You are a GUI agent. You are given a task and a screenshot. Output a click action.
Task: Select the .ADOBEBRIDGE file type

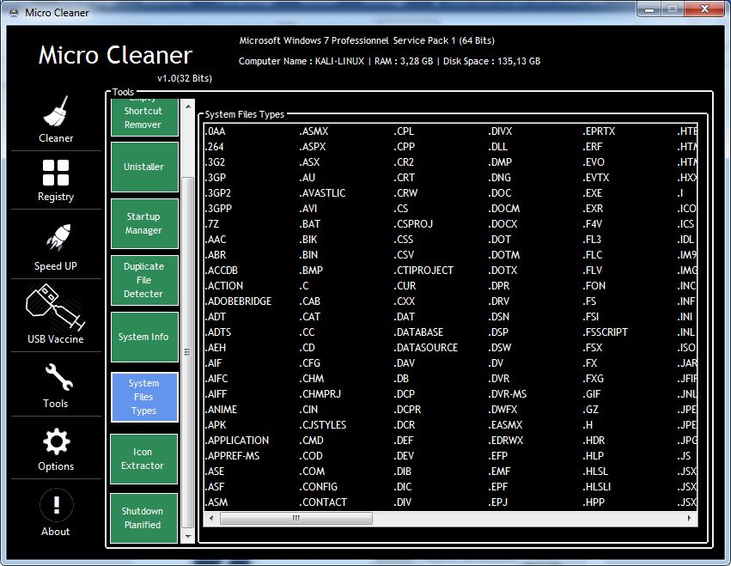(x=238, y=301)
